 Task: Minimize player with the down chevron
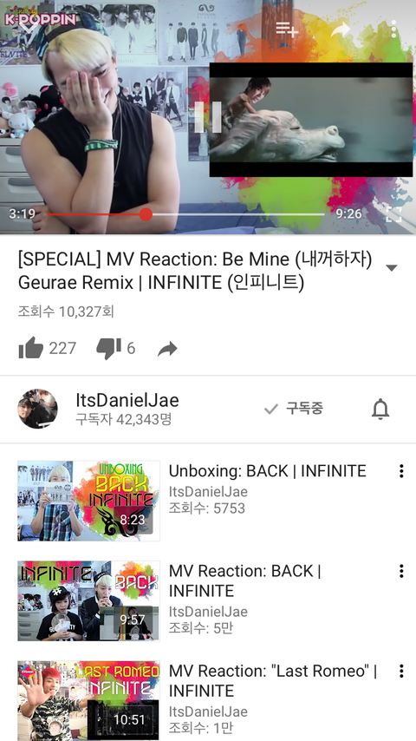tap(29, 26)
